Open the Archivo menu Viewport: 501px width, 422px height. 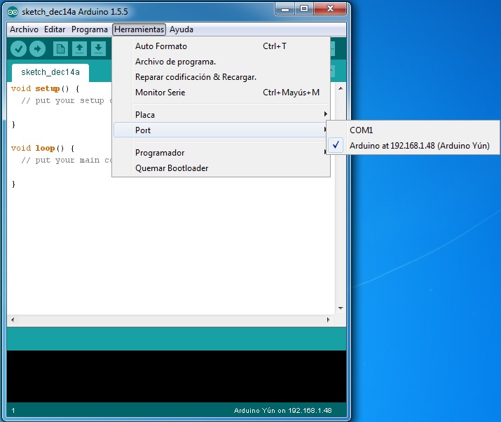(24, 29)
